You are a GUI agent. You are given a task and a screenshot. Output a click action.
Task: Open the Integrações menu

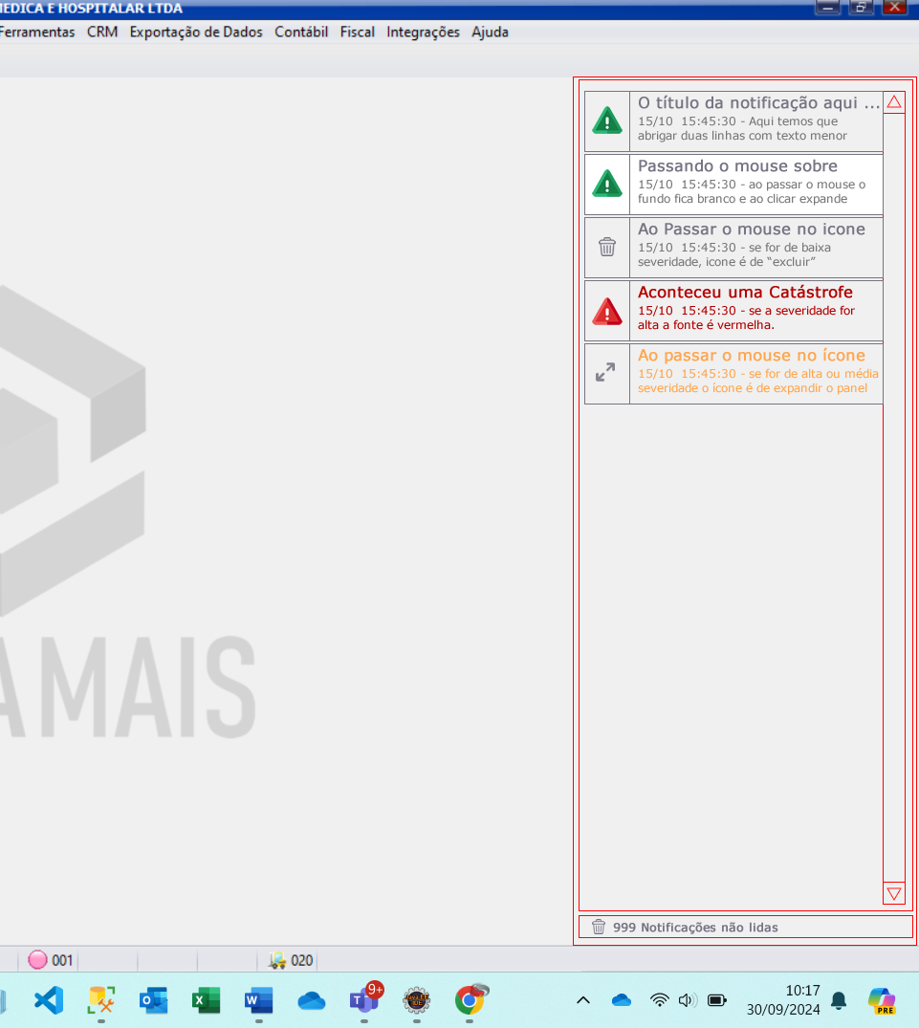pyautogui.click(x=423, y=32)
